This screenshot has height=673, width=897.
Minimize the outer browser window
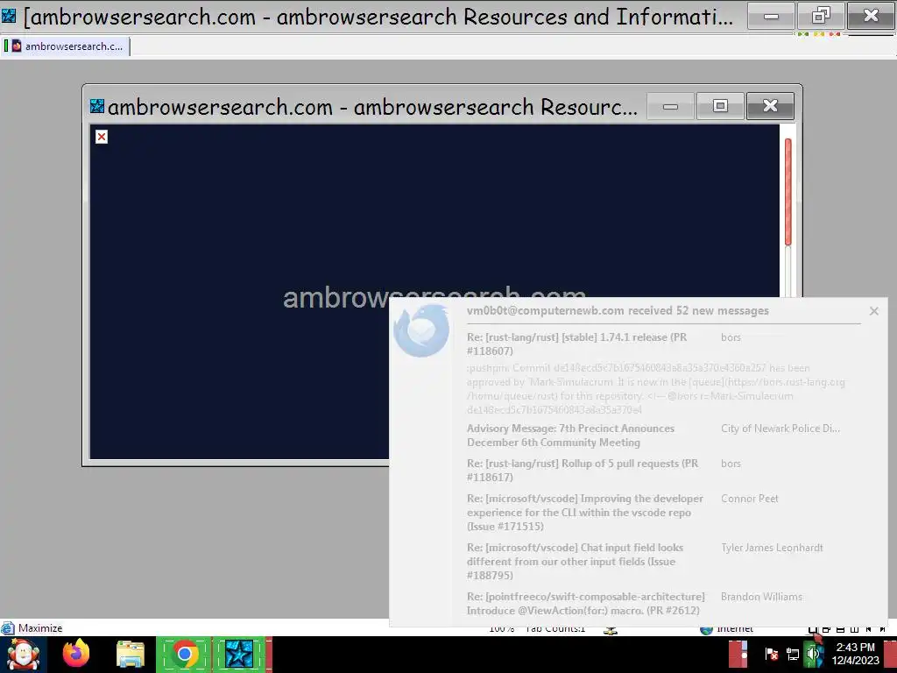click(771, 16)
